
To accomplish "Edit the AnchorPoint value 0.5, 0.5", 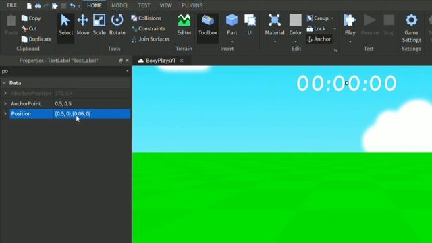I will pyautogui.click(x=92, y=103).
